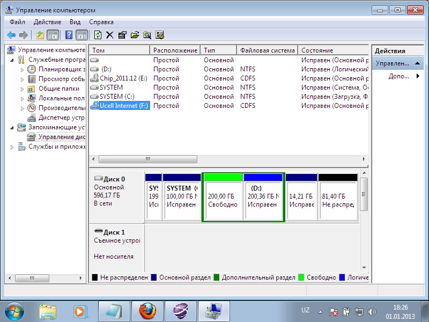Click the Properties toolbar icon

pos(122,35)
